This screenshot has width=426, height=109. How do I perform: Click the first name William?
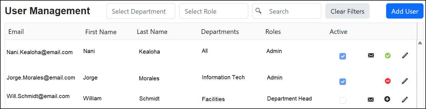(x=92, y=98)
